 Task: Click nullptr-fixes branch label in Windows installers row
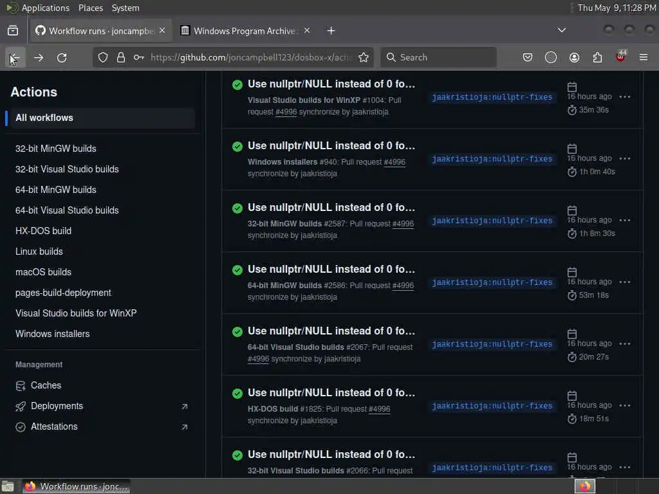(492, 159)
